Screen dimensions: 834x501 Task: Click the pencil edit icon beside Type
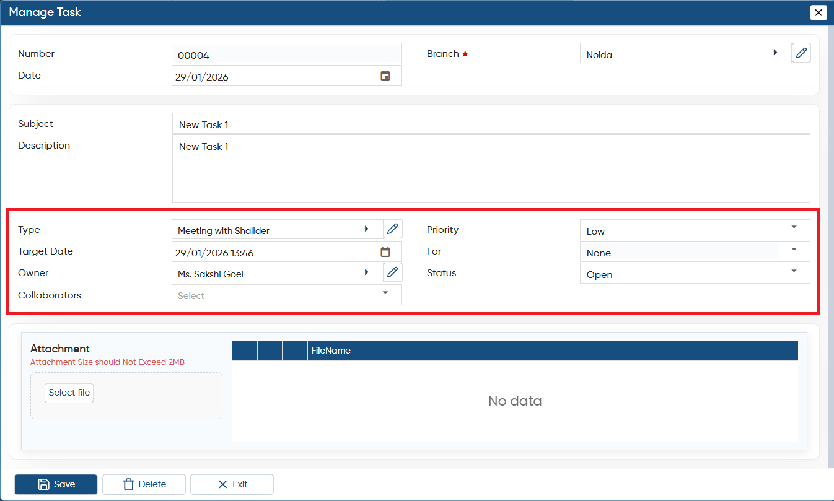(392, 229)
